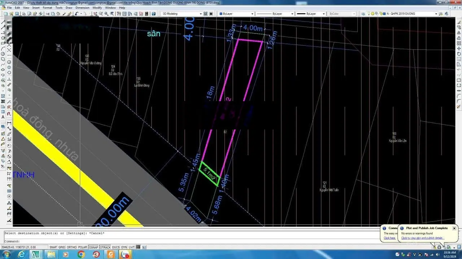Open the Edit menu

pyautogui.click(x=17, y=8)
